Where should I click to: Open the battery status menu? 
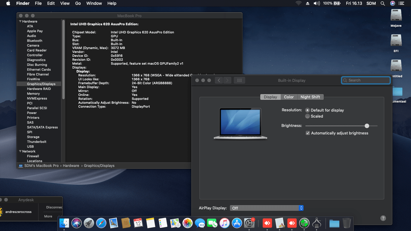[x=332, y=3]
